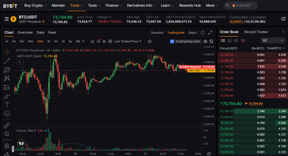Click the Bybit logo
Screen dimensions: 288x156
point(10,6)
